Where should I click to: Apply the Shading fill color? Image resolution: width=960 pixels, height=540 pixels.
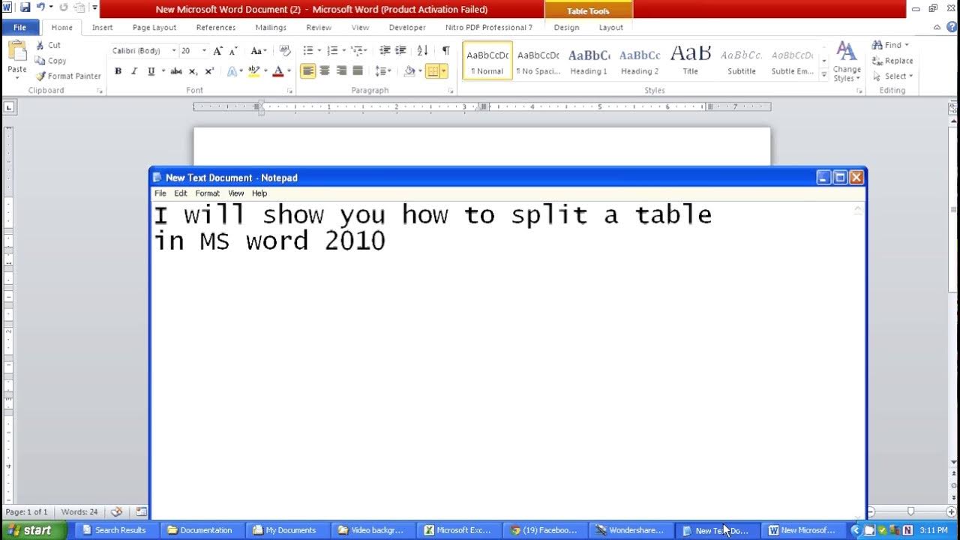409,71
